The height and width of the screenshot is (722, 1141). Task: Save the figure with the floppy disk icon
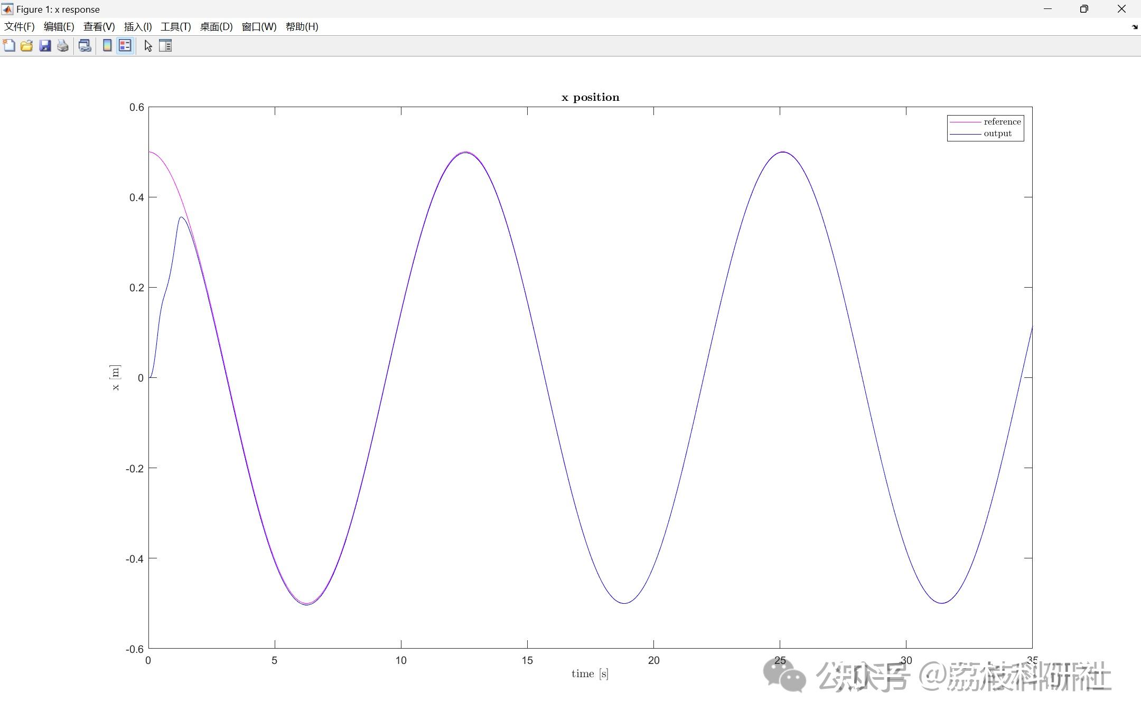point(45,46)
